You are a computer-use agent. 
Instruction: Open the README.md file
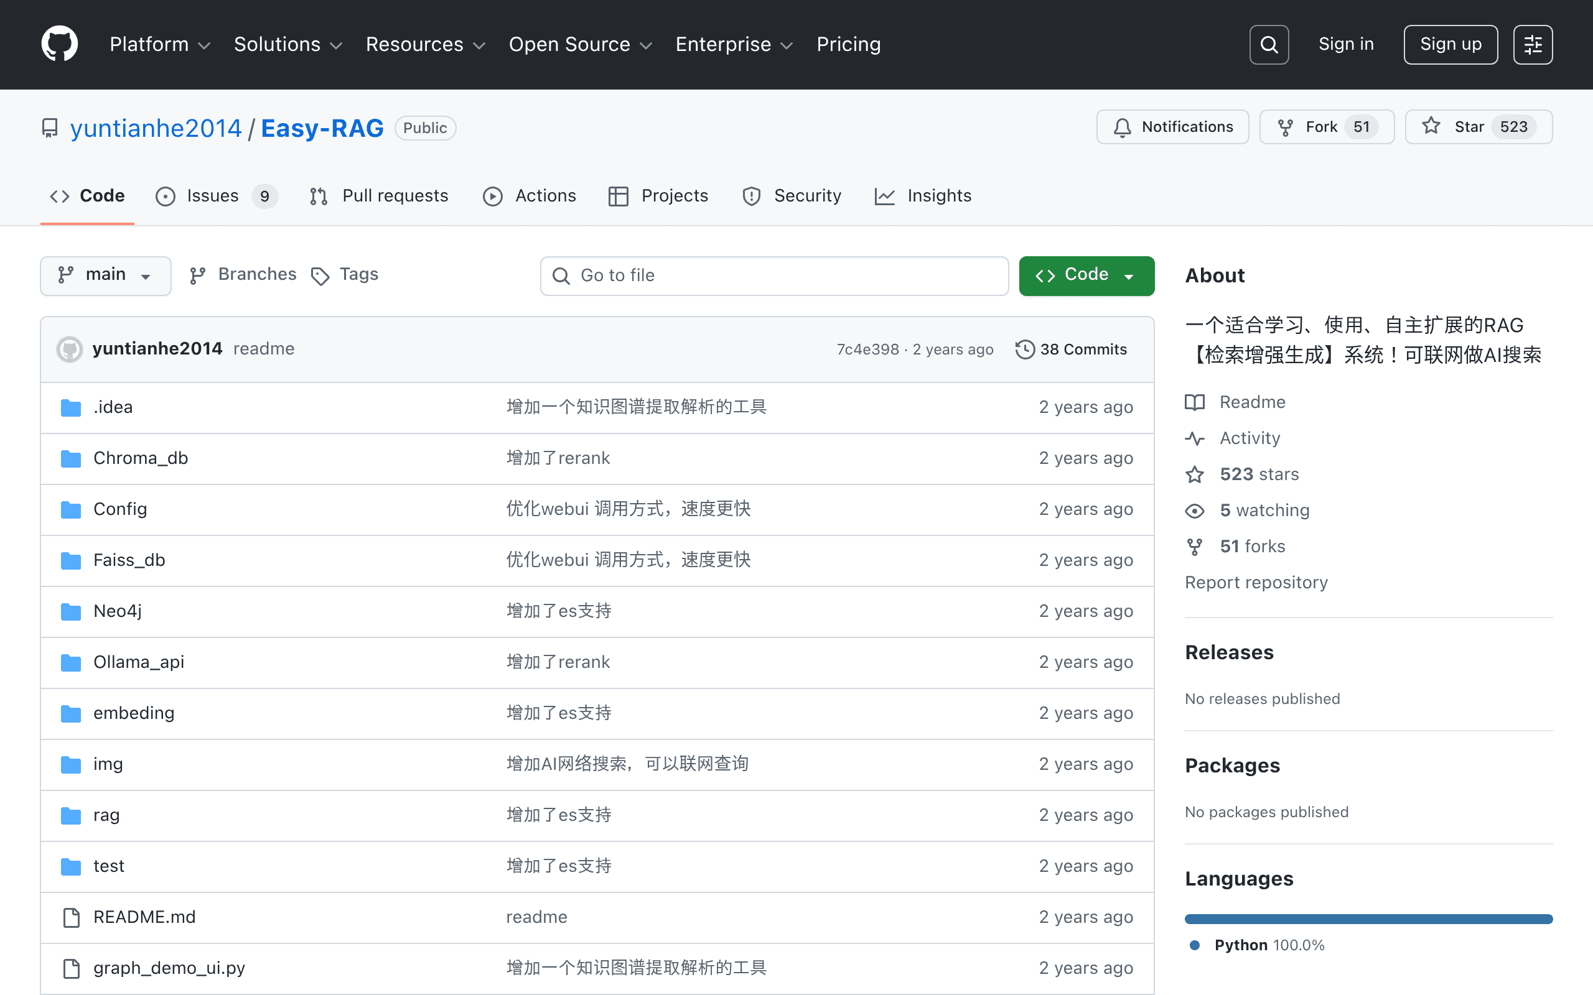click(144, 917)
